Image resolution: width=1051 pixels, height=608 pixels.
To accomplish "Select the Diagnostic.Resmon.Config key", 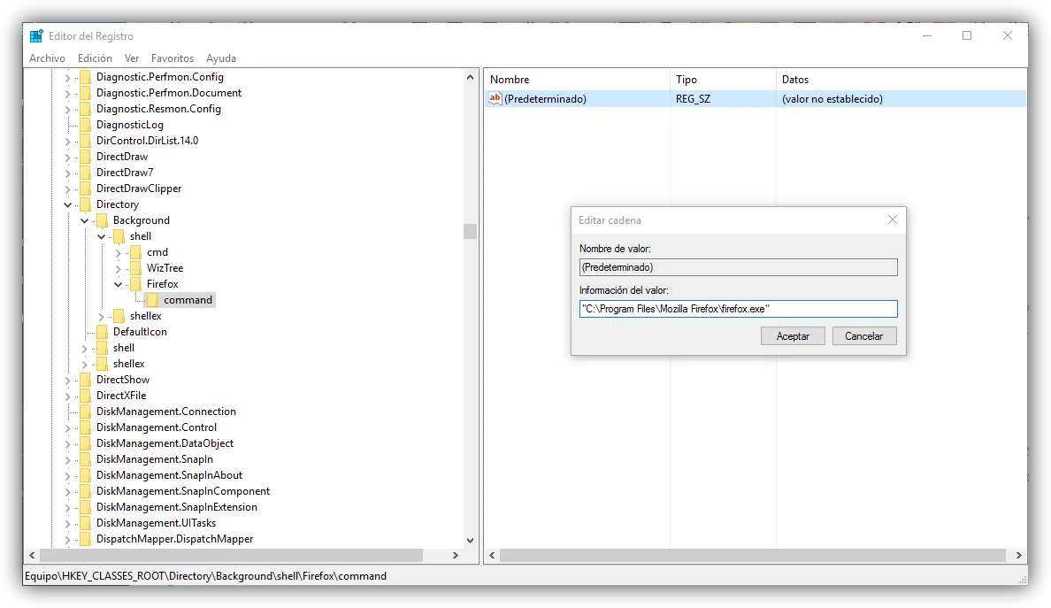I will pos(158,109).
